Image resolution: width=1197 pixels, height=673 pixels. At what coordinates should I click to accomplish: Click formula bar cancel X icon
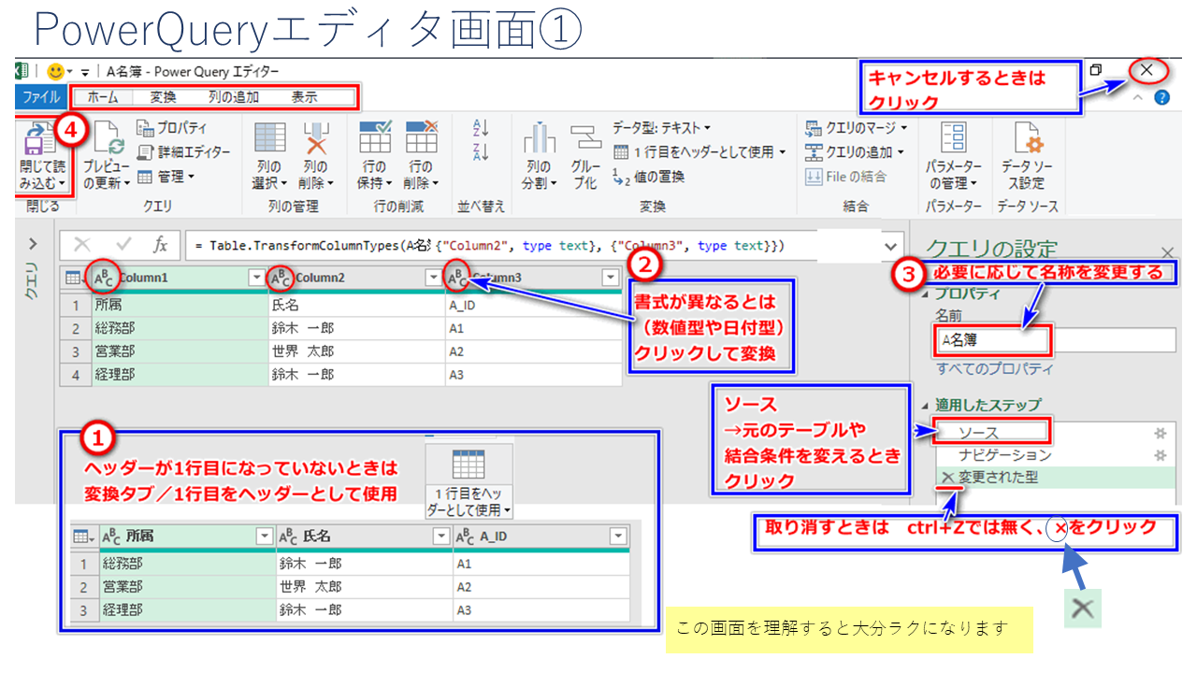pos(82,245)
